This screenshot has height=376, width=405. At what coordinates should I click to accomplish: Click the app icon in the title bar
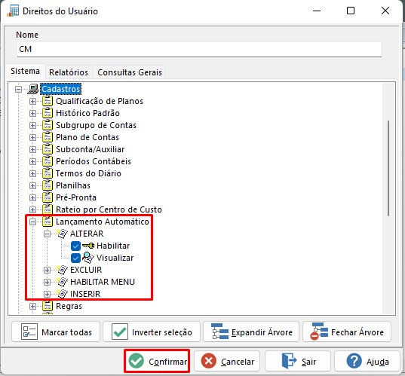point(13,11)
